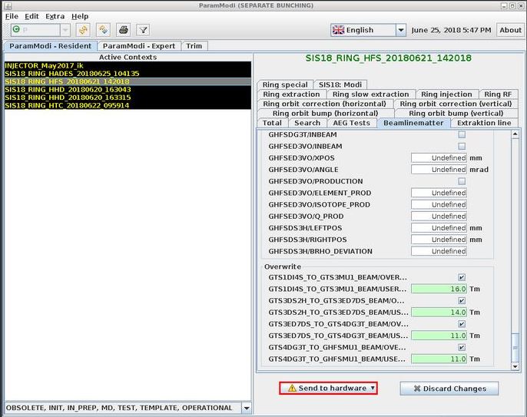Image resolution: width=527 pixels, height=417 pixels.
Task: Enable the GHFSED3VO/PRODUCTION checkbox
Action: click(462, 181)
